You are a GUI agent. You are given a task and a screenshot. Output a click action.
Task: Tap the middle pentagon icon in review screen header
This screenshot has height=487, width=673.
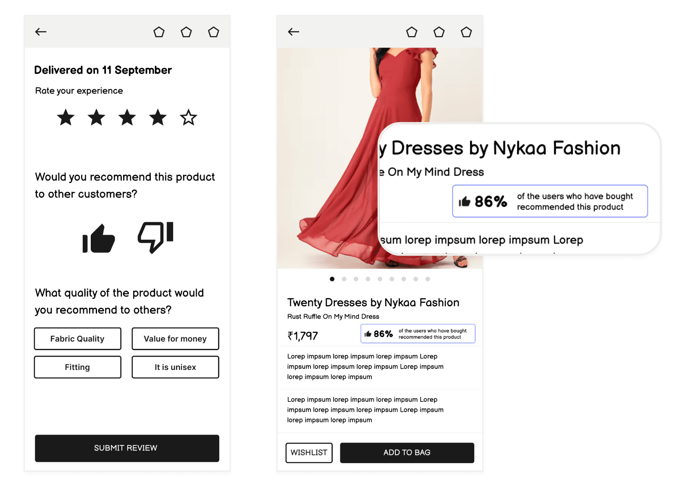pos(186,32)
